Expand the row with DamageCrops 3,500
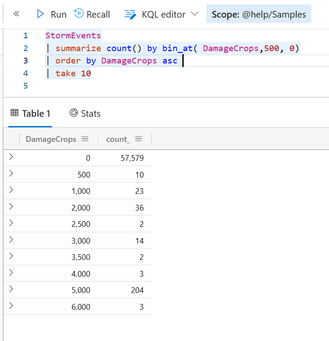The image size is (329, 341). click(11, 256)
